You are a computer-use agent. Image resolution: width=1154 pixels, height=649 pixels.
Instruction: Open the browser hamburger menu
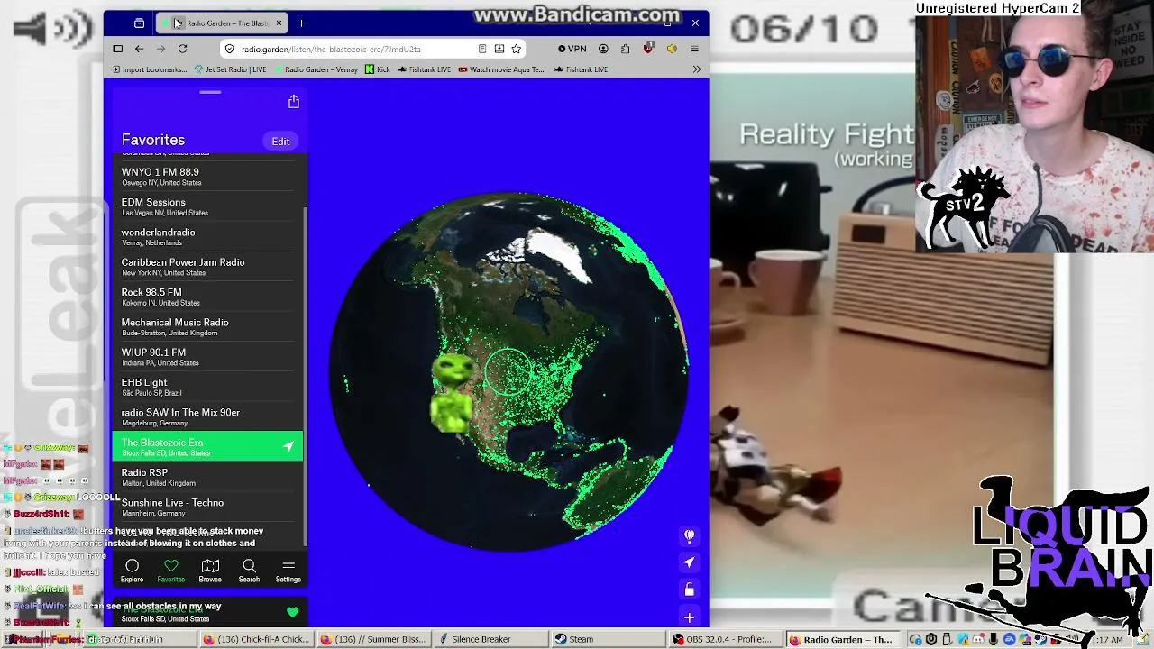click(x=694, y=49)
